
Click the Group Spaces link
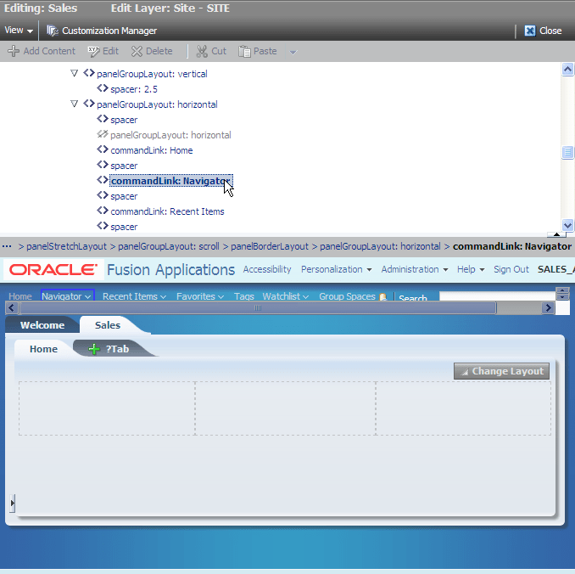point(347,296)
